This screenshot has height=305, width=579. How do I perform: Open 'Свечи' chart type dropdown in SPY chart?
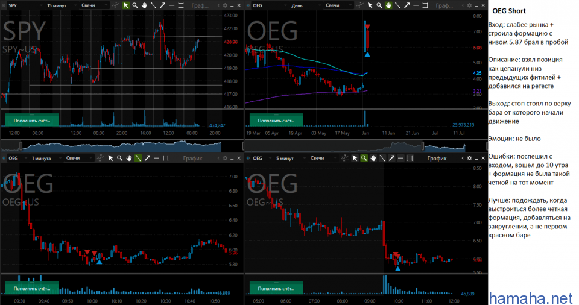94,5
